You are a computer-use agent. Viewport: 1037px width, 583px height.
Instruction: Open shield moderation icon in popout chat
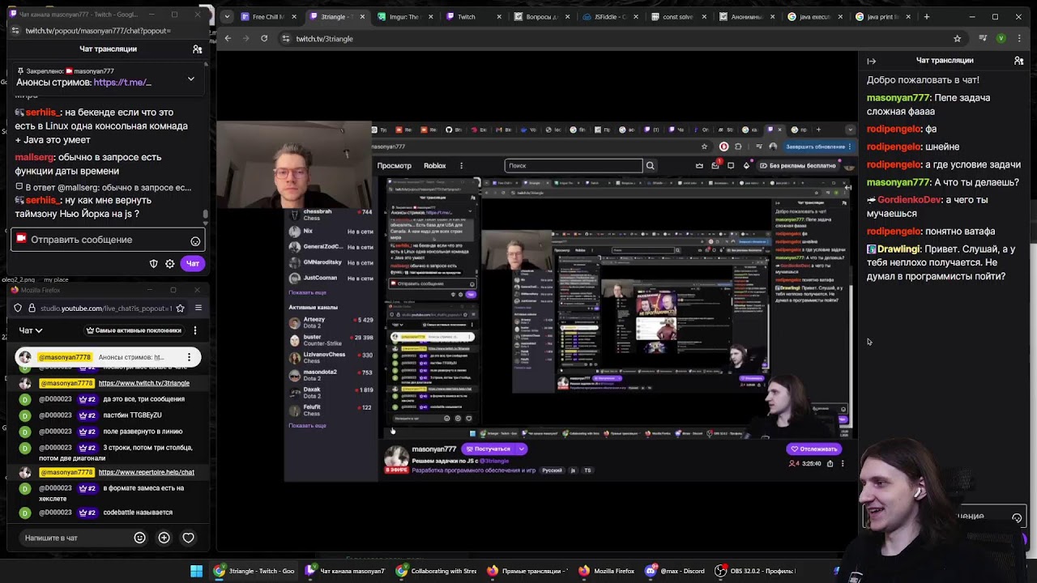tap(154, 263)
